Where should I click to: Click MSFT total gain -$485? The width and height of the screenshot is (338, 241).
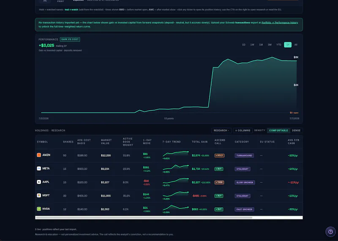point(196,196)
